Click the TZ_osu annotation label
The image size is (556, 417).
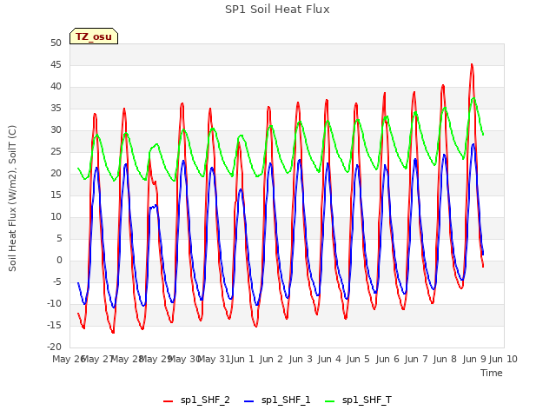(94, 36)
